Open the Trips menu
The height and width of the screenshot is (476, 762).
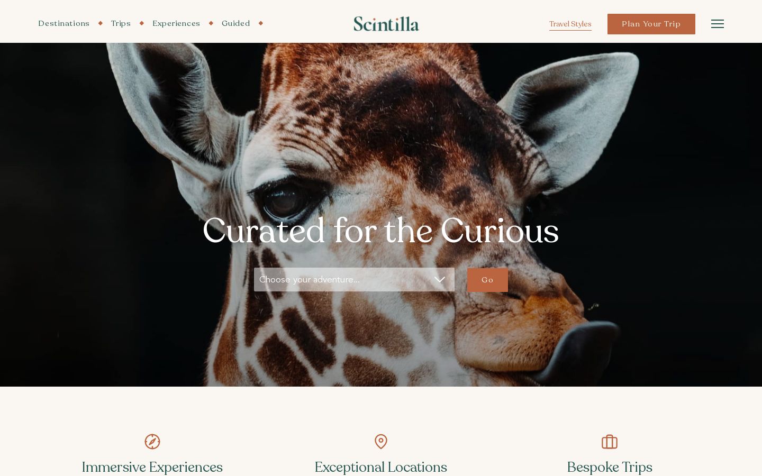(121, 23)
